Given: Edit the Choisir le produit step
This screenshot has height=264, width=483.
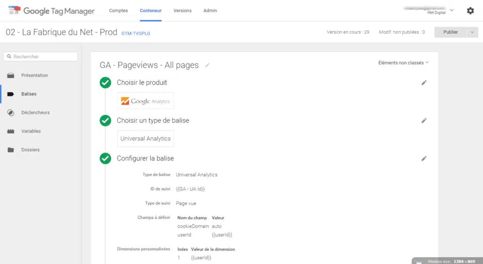Looking at the screenshot, I should 424,83.
